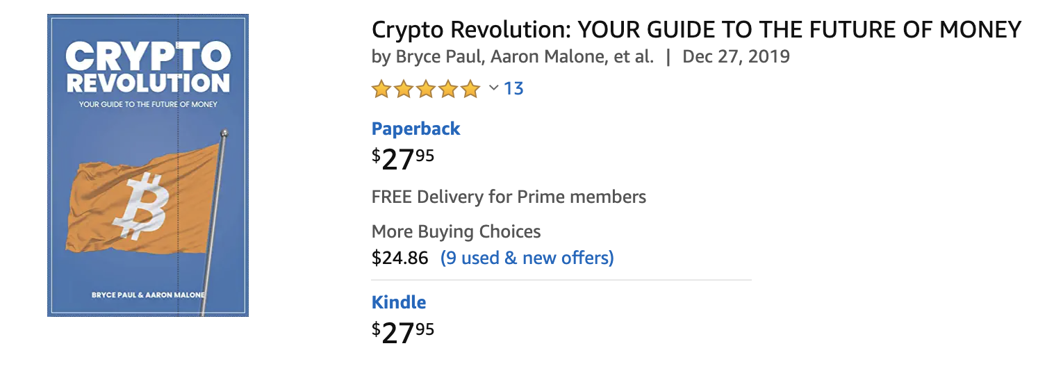
Task: Open 9 used & new offers
Action: point(527,258)
